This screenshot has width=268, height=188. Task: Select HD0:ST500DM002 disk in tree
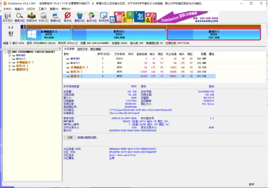(33, 52)
